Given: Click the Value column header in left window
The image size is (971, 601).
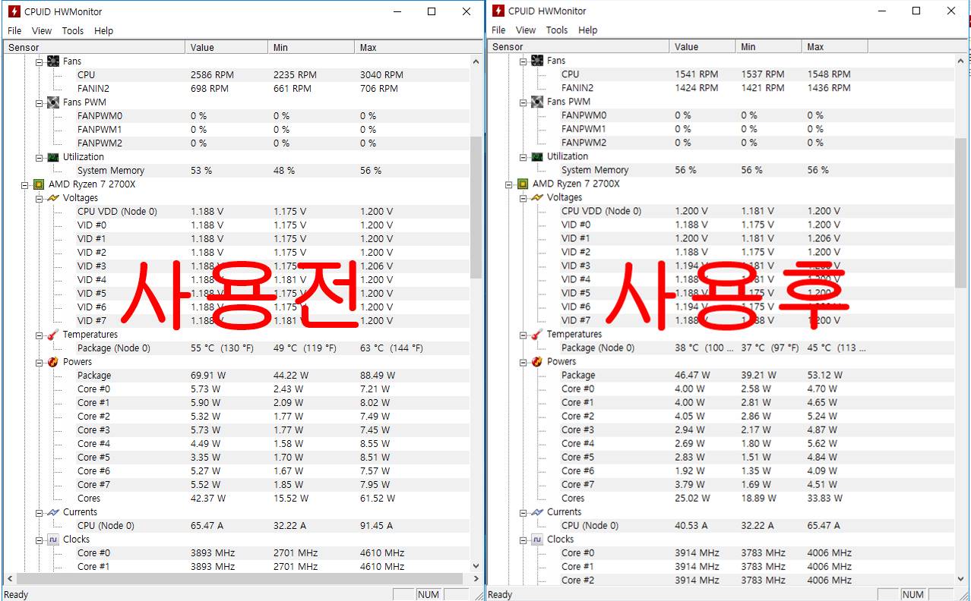Looking at the screenshot, I should pyautogui.click(x=226, y=47).
